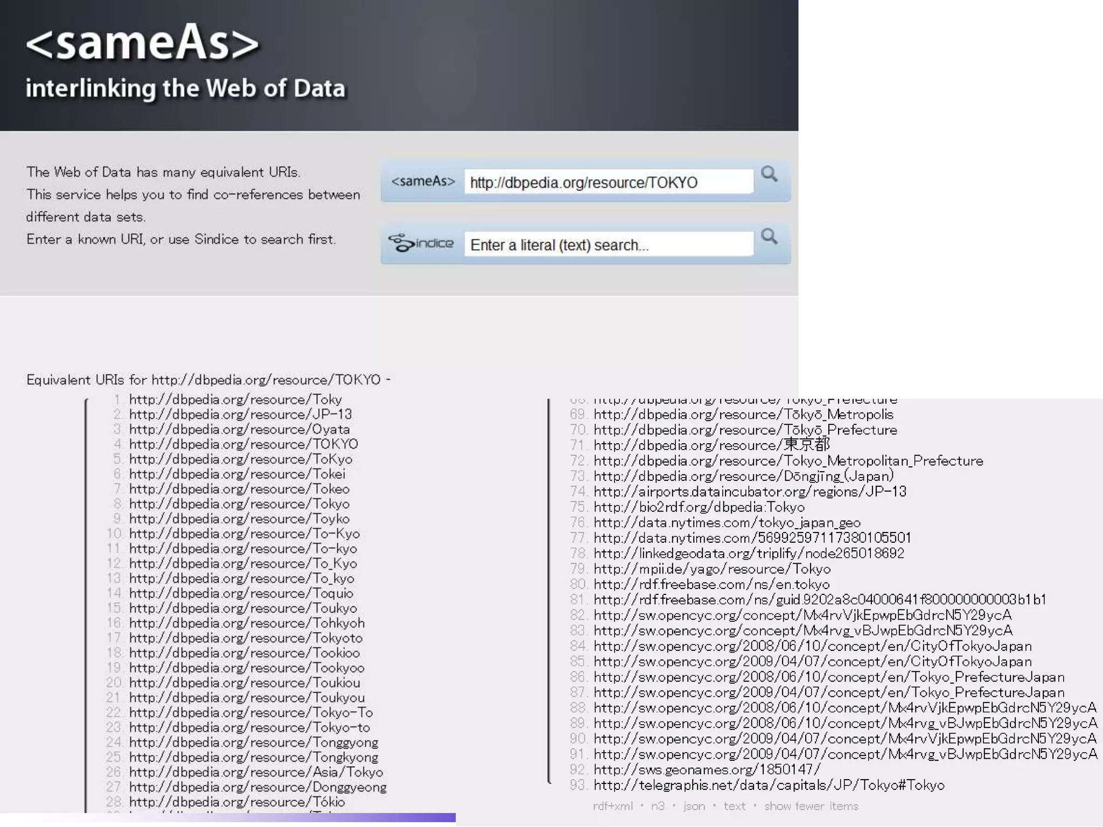Open the rdf.freebase.com en.tokyo link
Screen dimensions: 1103x827
click(x=711, y=584)
